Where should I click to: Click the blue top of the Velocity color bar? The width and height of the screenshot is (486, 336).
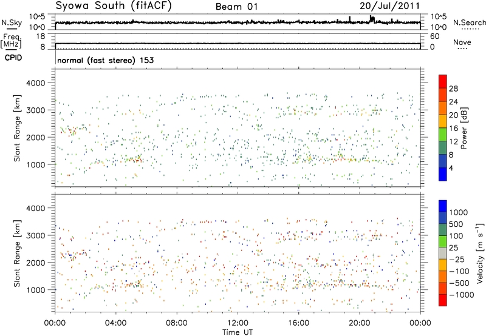click(443, 206)
